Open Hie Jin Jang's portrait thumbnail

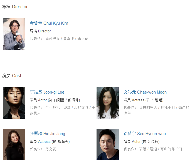point(14,145)
